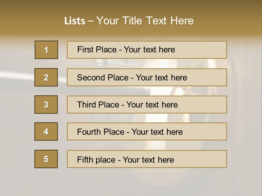Choose the number 5 box

[46, 159]
